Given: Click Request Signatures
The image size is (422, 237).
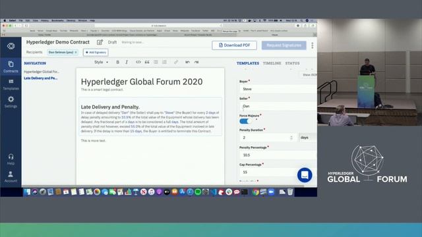Looking at the screenshot, I should pyautogui.click(x=284, y=45).
